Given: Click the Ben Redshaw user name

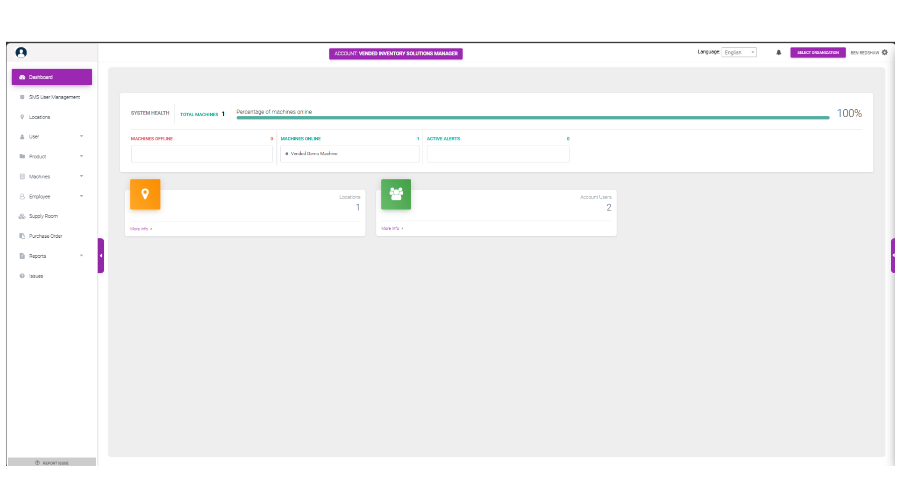Looking at the screenshot, I should point(864,53).
